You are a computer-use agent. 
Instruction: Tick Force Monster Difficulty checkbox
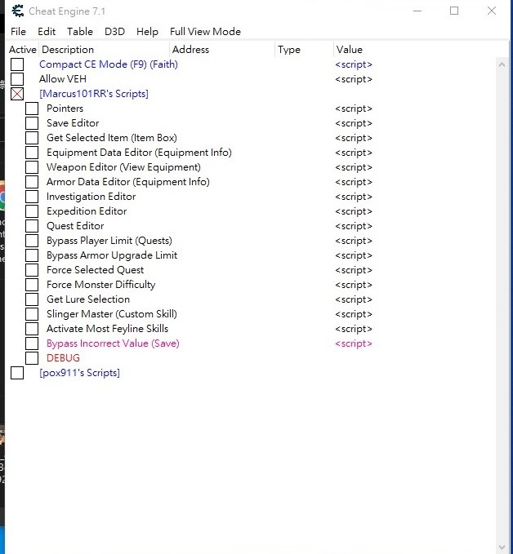(32, 285)
